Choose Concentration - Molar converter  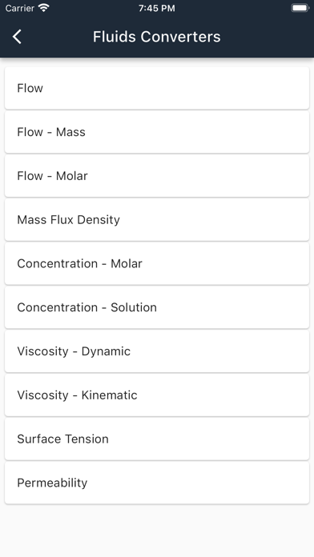(x=157, y=263)
